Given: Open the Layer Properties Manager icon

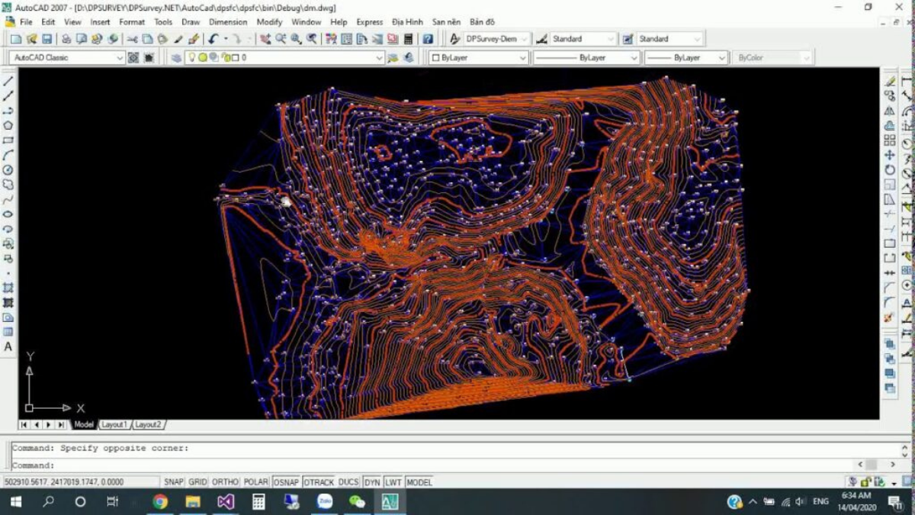Looking at the screenshot, I should click(175, 58).
